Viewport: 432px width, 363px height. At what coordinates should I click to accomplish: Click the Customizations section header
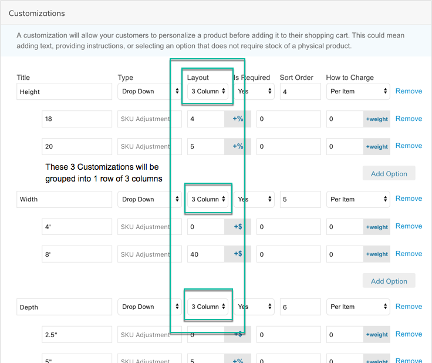pos(37,14)
